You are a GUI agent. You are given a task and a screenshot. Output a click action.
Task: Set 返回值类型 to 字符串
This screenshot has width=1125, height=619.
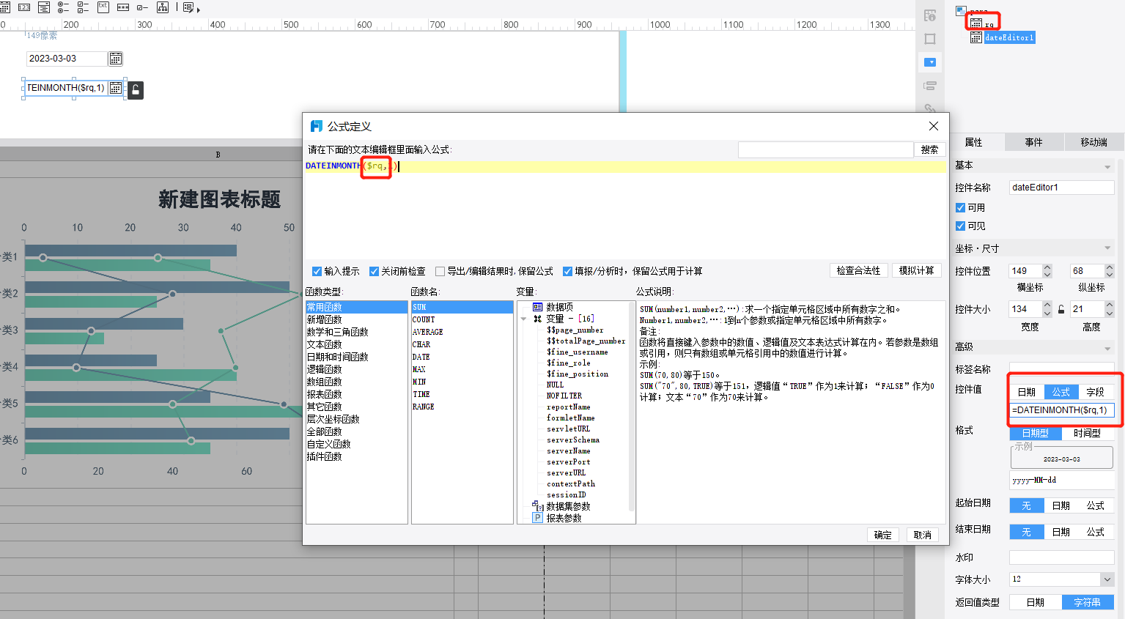coord(1088,602)
